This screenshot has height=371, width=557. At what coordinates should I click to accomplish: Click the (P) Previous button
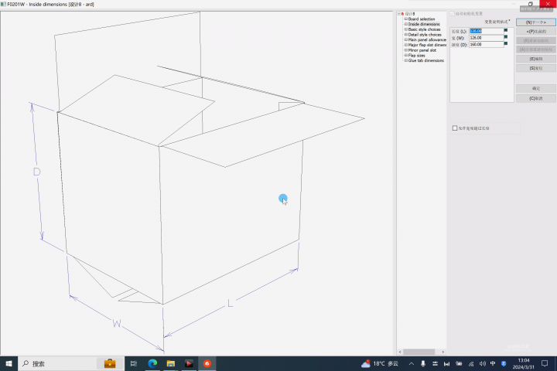[x=535, y=32]
